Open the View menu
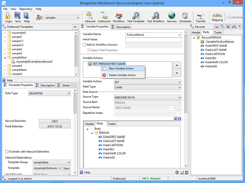 14,9
